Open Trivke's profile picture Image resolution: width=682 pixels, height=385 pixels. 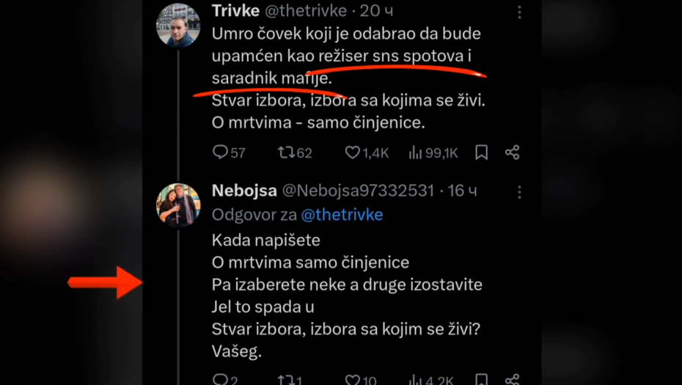click(178, 25)
